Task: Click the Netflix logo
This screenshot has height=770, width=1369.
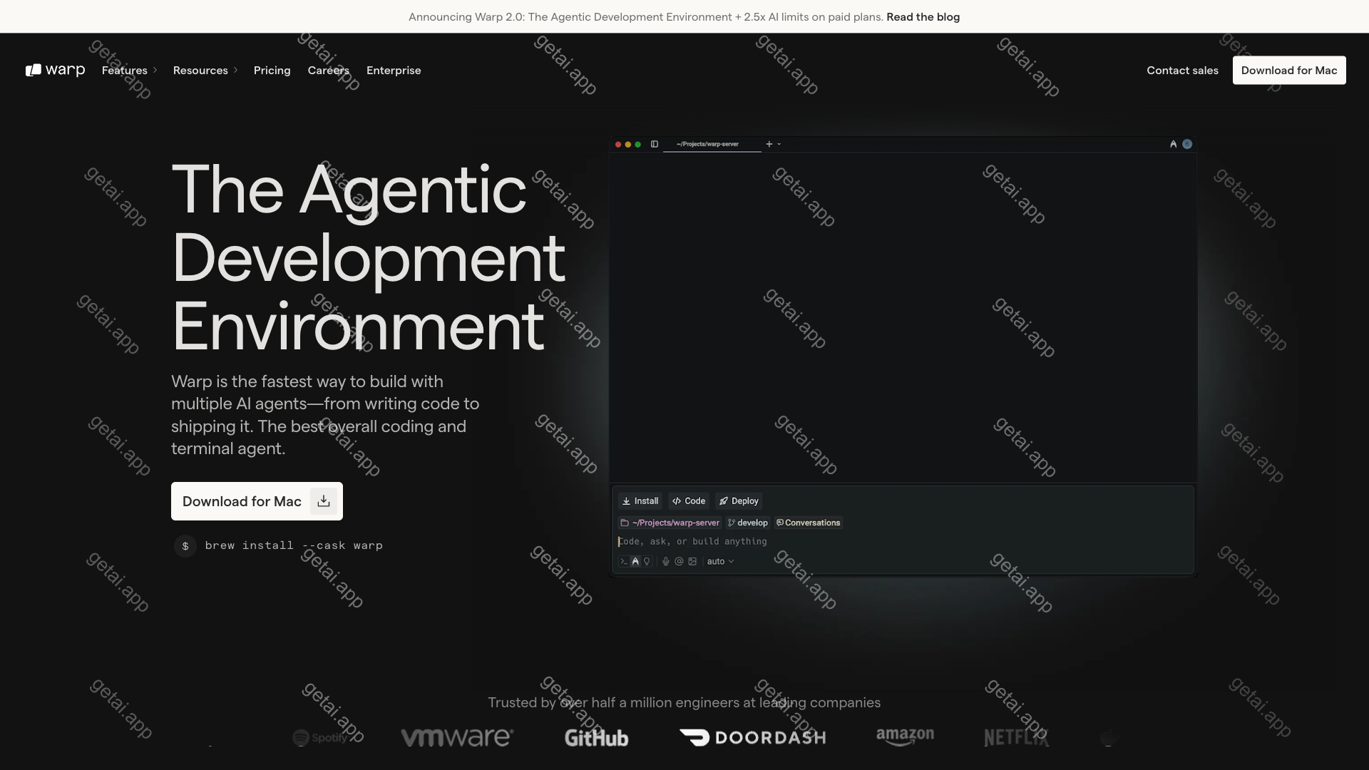Action: click(x=1017, y=738)
